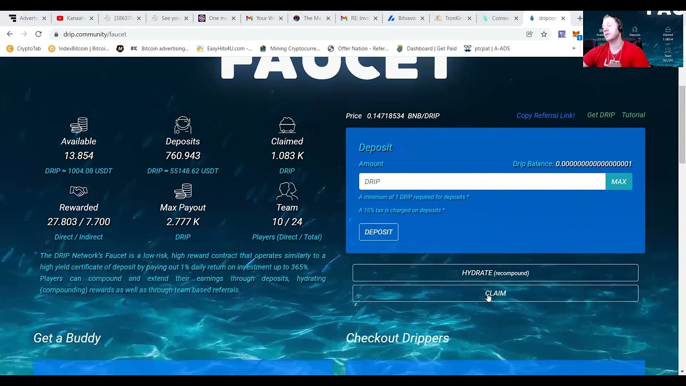Open the Offer Nation bookmark
This screenshot has height=386, width=686.
click(358, 48)
